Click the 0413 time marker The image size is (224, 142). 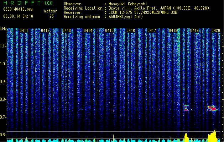[x=67, y=31]
